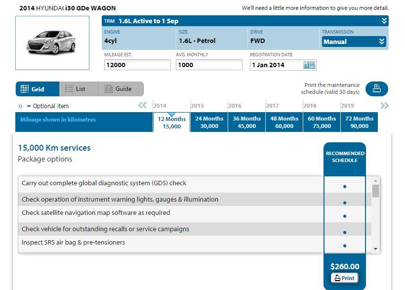405x290 pixels.
Task: Click the service list scrollbar thumb
Action: pos(375,191)
